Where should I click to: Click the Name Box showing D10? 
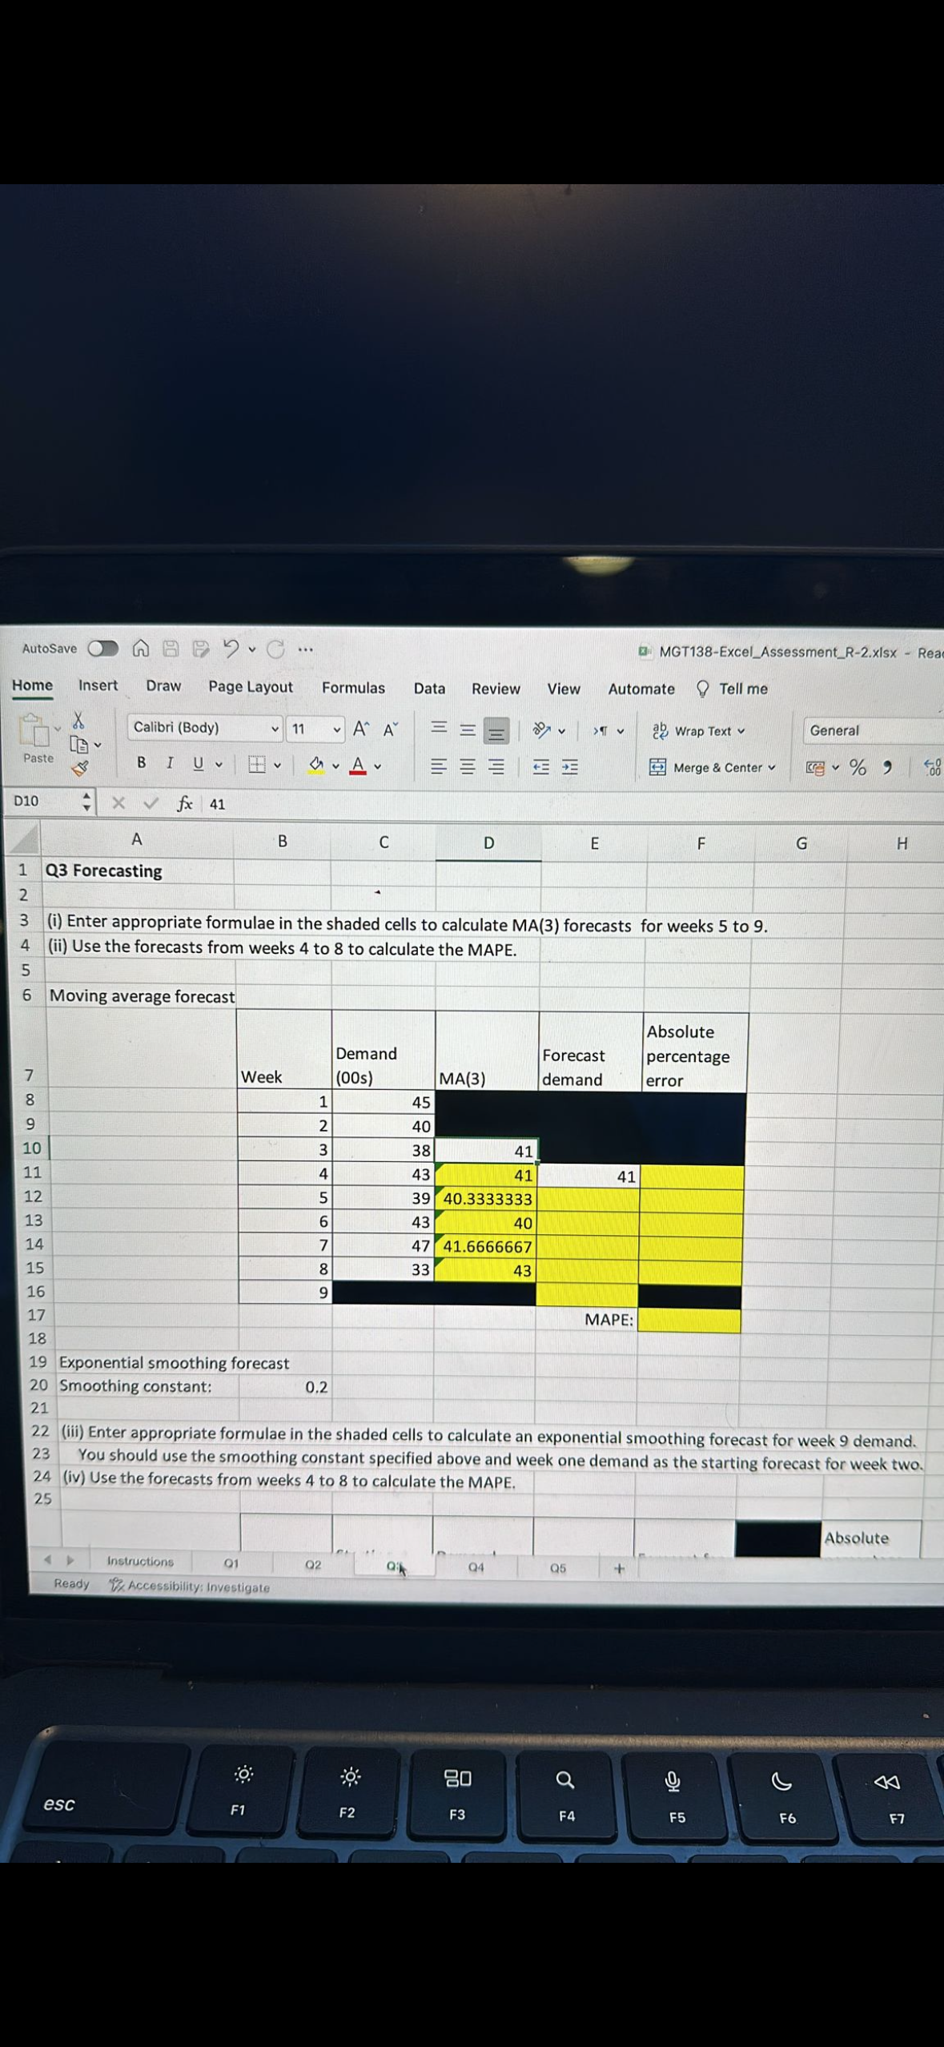tap(46, 801)
